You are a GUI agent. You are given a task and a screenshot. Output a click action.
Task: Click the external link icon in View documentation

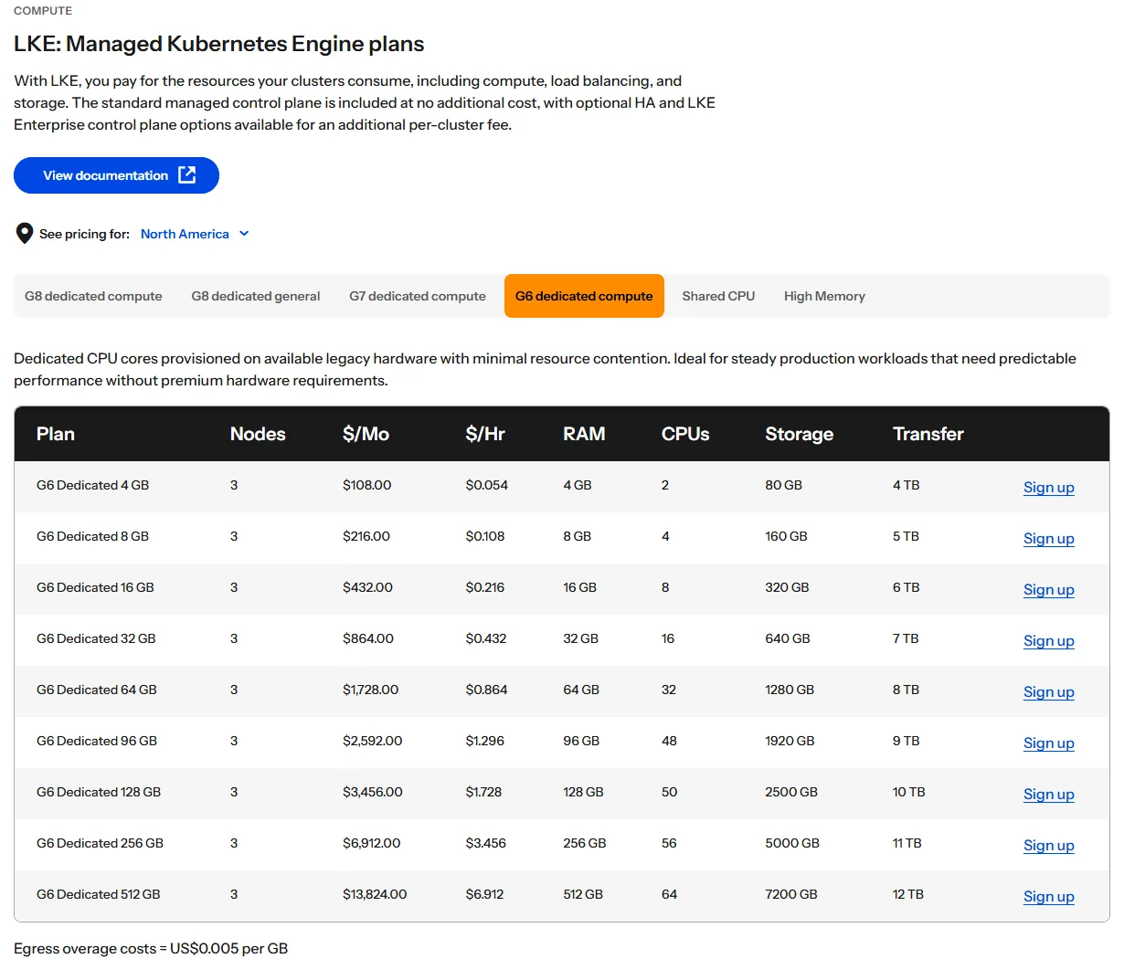186,174
